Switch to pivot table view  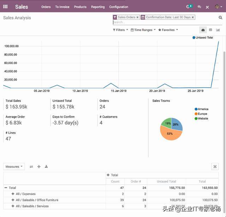(x=210, y=30)
